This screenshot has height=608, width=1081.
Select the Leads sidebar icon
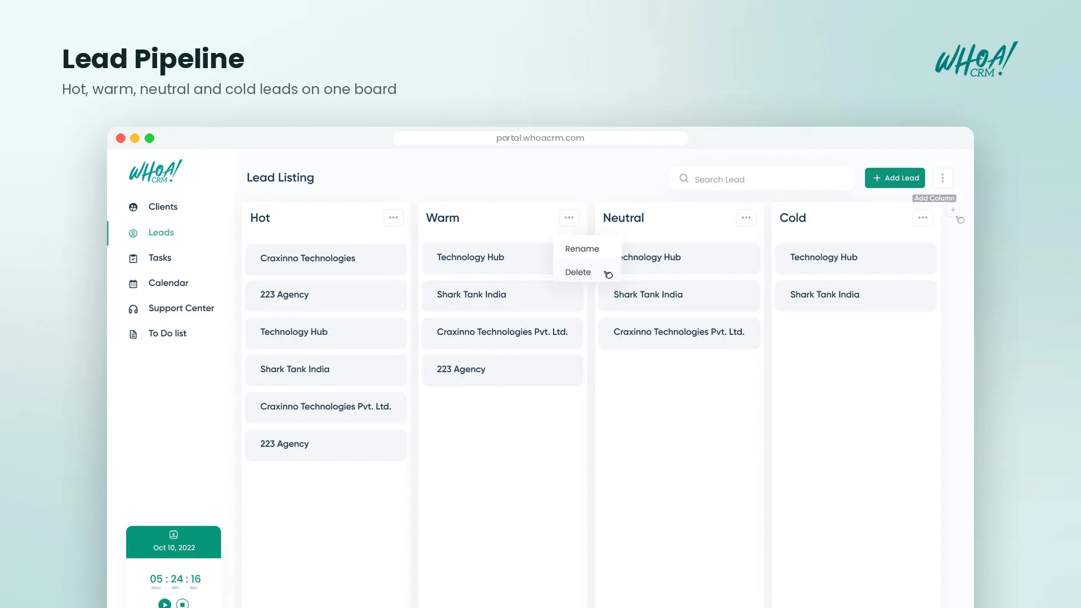(x=133, y=233)
